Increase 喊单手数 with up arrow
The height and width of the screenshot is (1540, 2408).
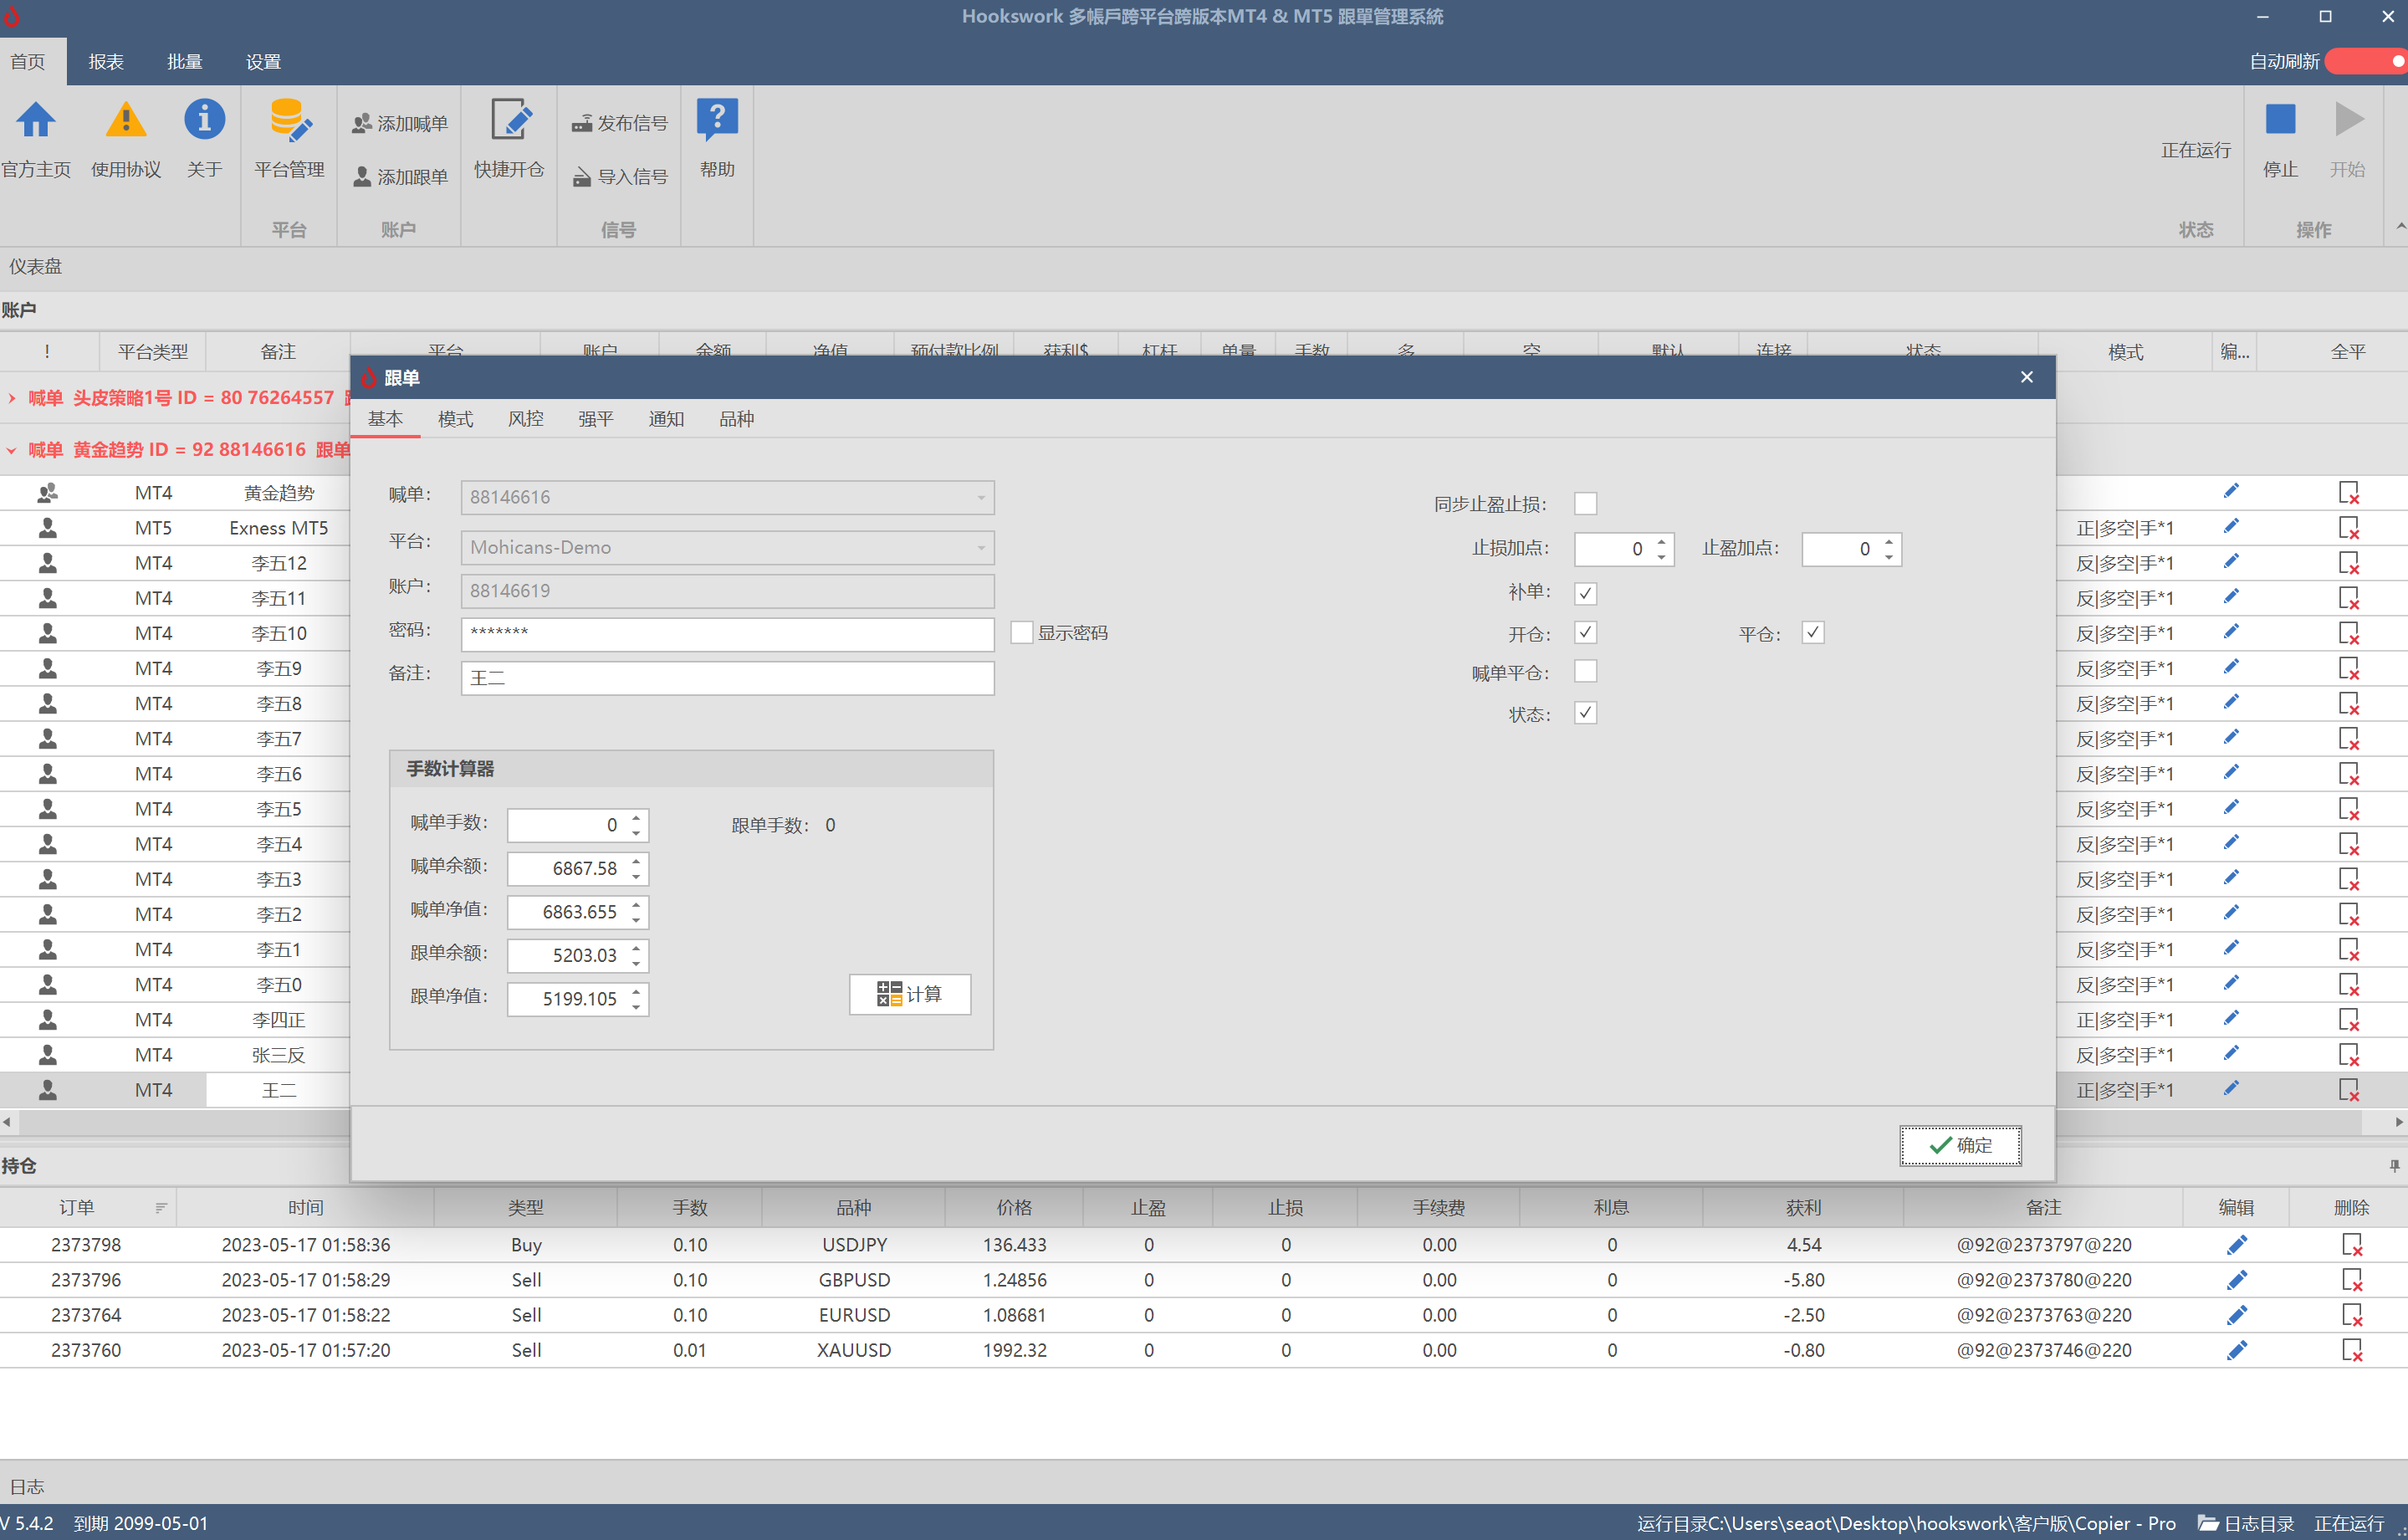click(x=636, y=818)
